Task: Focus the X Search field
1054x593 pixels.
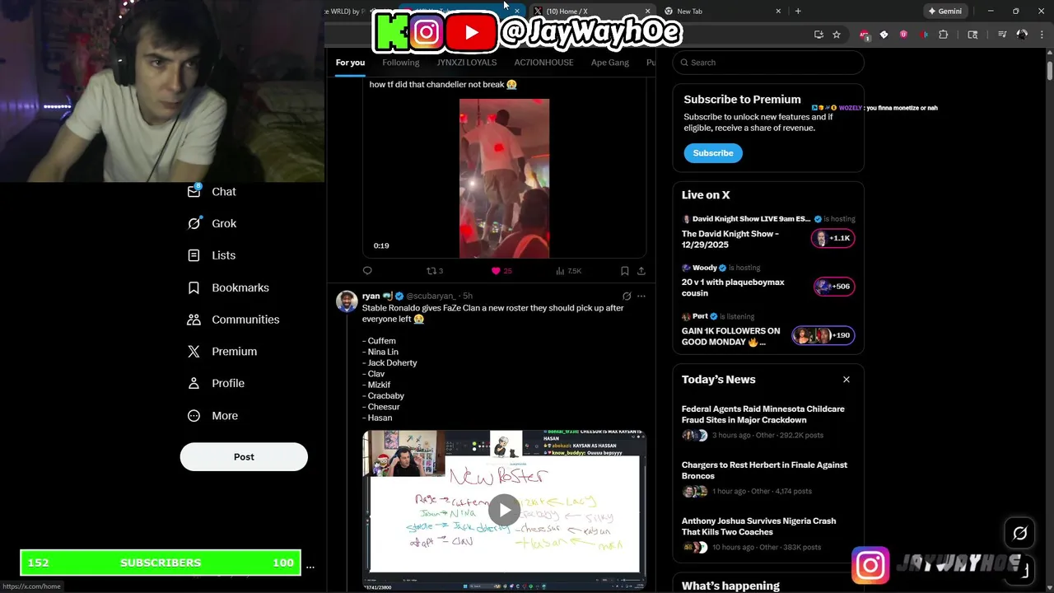Action: 768,63
